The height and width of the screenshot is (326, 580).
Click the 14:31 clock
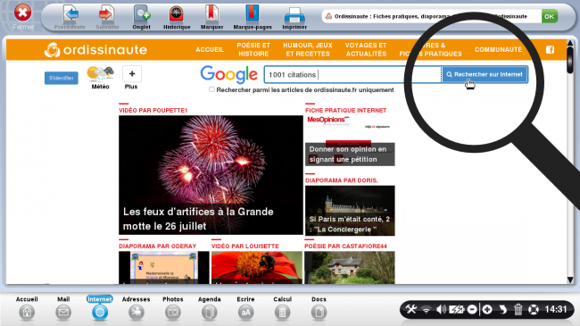tap(556, 309)
